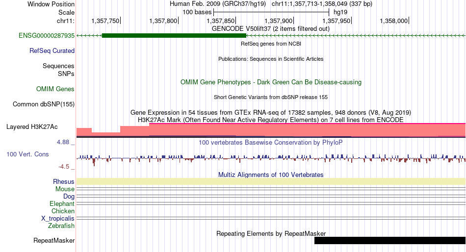Click the GENCODE V50lift37 track title
Image resolution: width=466 pixels, height=252 pixels.
[x=271, y=29]
